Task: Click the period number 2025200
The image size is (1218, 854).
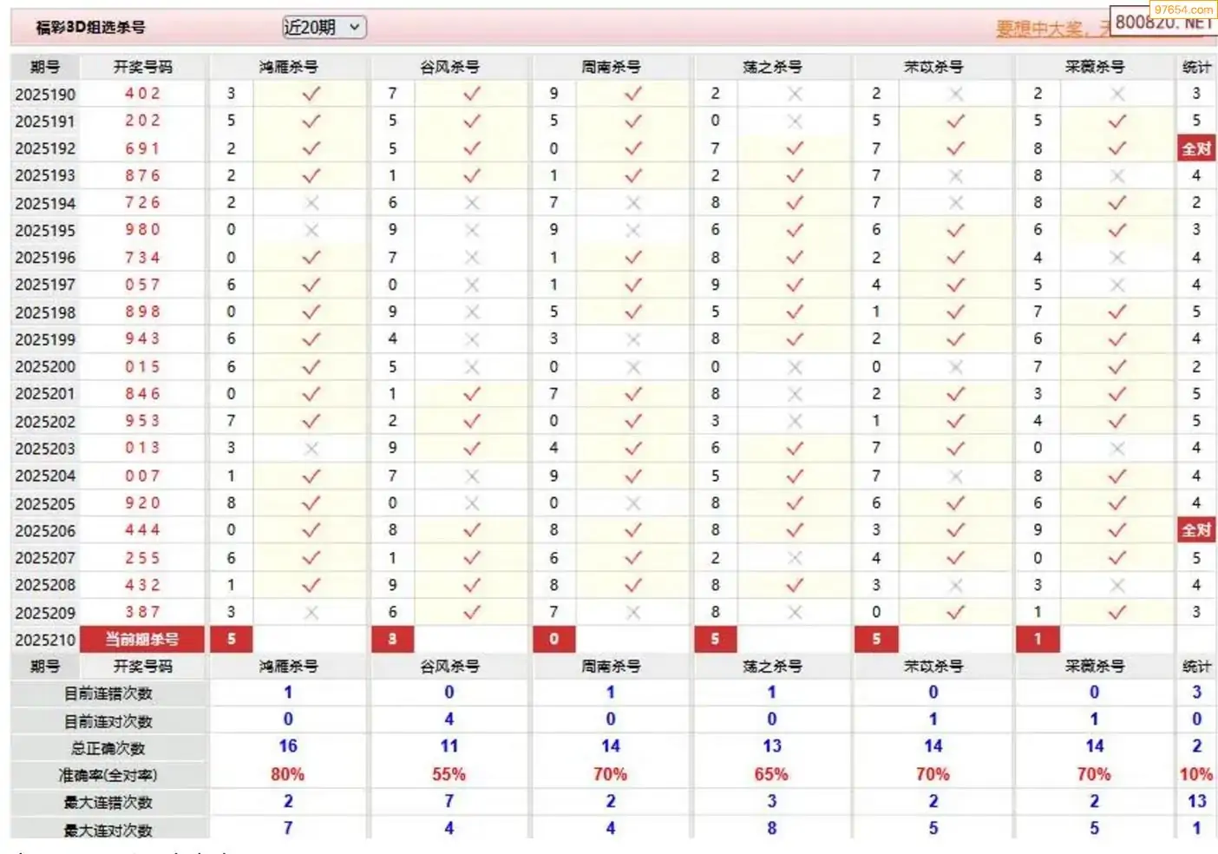Action: point(45,367)
